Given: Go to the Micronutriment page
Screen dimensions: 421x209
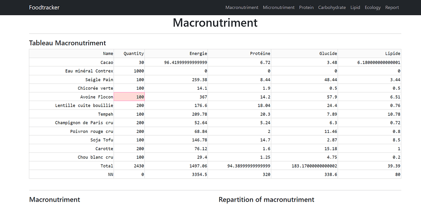Looking at the screenshot, I should tap(278, 7).
